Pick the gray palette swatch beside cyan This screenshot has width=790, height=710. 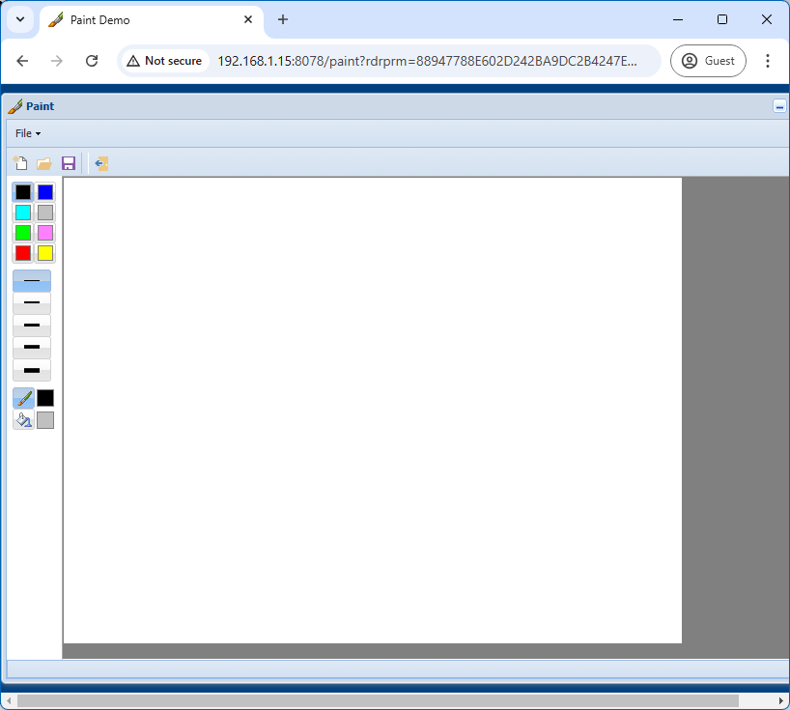pyautogui.click(x=45, y=213)
